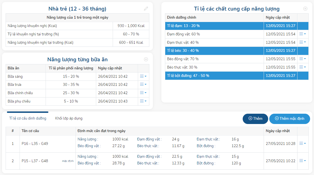The image size is (314, 175).
Task: Open the actions menu for Bữa chính chiều row
Action: [143, 93]
